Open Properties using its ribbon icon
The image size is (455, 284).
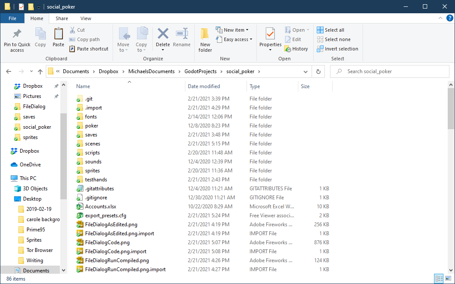pos(270,38)
